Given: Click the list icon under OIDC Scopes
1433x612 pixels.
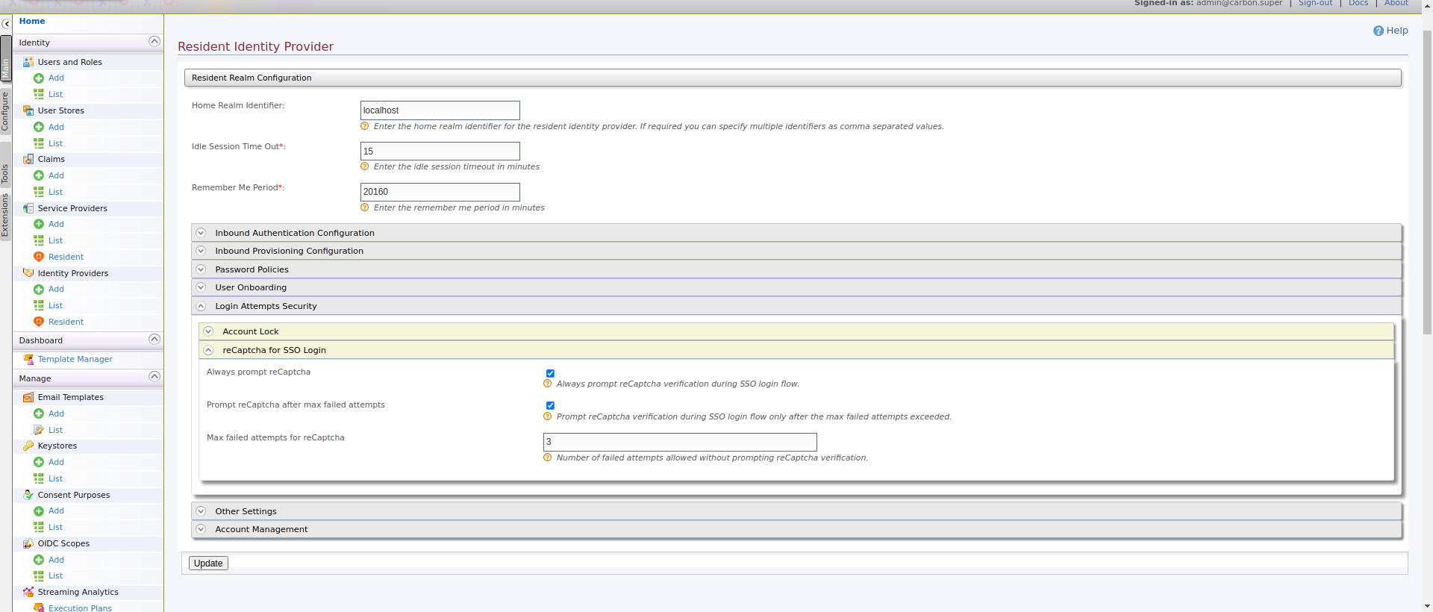Looking at the screenshot, I should coord(39,575).
